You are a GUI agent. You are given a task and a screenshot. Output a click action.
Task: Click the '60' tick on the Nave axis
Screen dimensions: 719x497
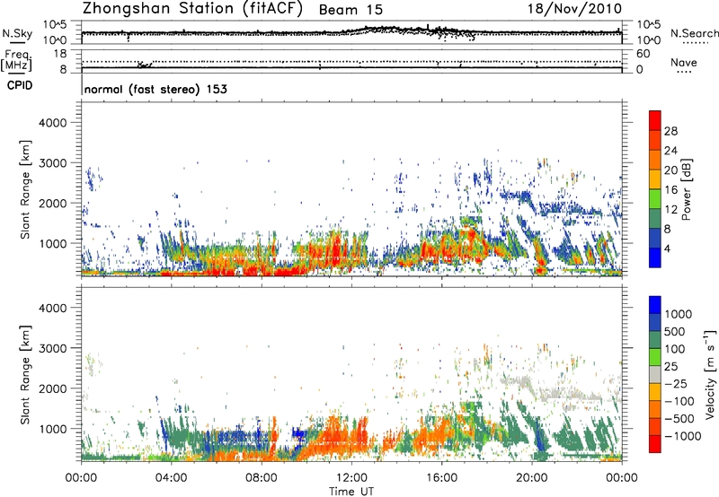click(x=643, y=54)
